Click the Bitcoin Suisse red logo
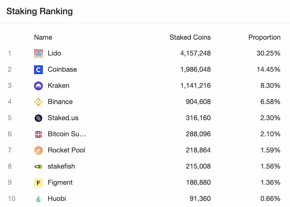The height and width of the screenshot is (207, 290). click(x=38, y=134)
